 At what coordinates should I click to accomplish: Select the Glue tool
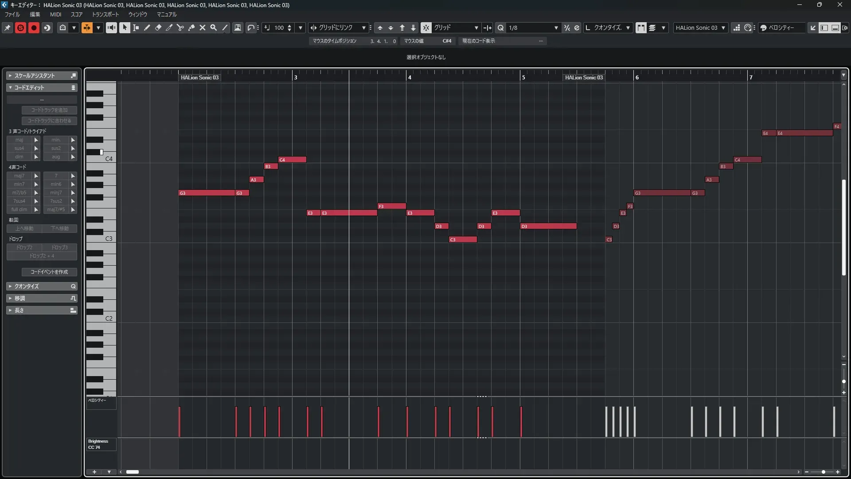point(191,27)
